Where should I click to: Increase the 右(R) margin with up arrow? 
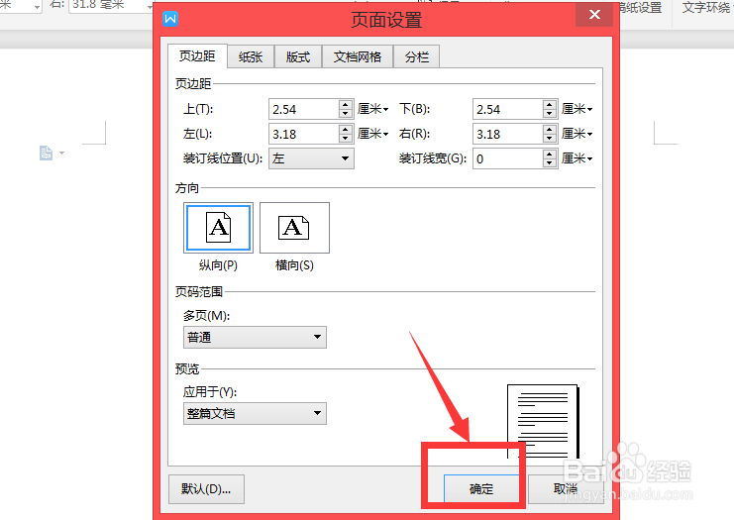point(550,129)
